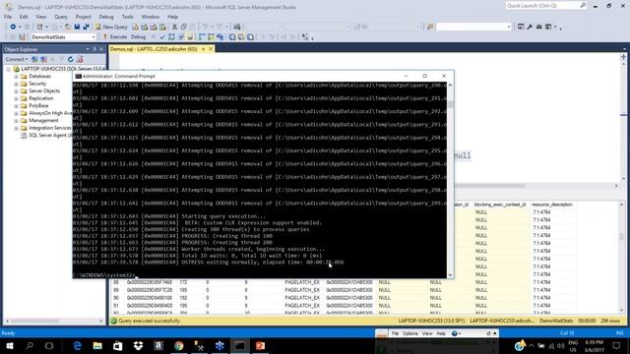The height and width of the screenshot is (354, 630).
Task: Open the View menu in SSMS
Action: click(41, 17)
